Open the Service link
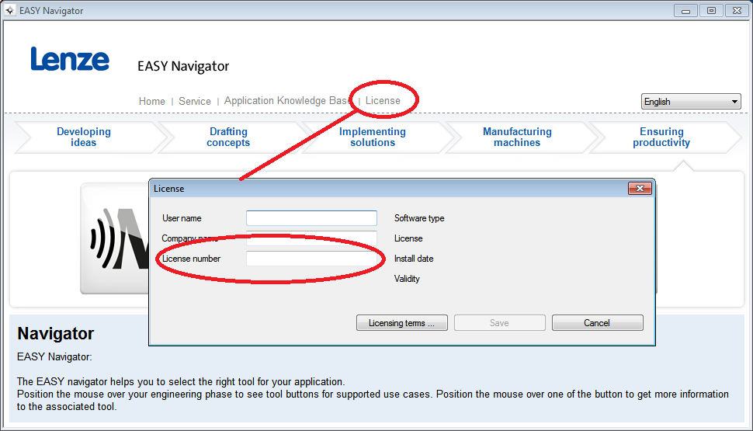The width and height of the screenshot is (753, 431). pyautogui.click(x=195, y=101)
